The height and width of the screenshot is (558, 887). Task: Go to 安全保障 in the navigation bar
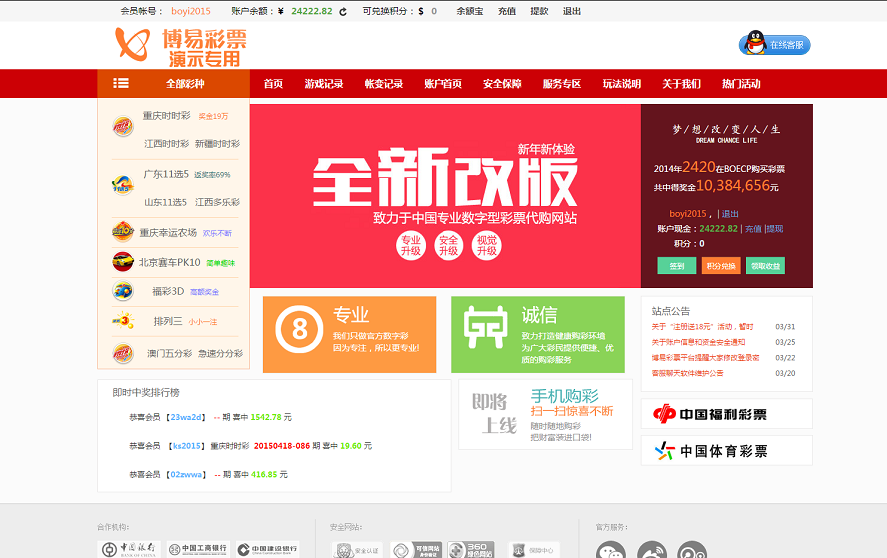click(x=502, y=84)
